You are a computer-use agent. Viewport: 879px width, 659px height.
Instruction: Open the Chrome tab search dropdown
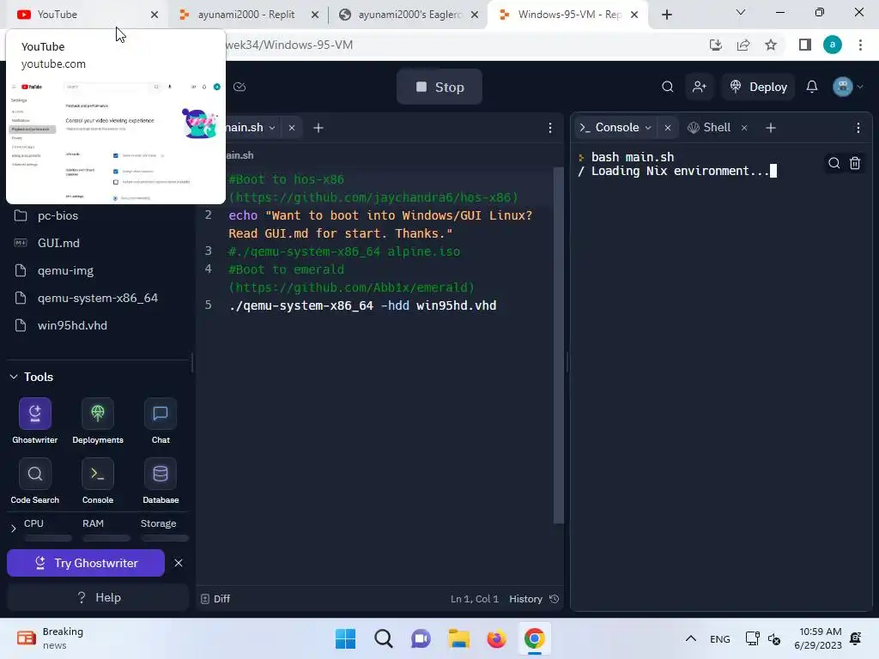741,12
